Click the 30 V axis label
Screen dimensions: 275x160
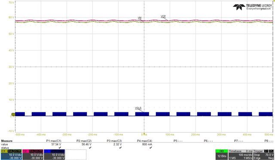11,67
